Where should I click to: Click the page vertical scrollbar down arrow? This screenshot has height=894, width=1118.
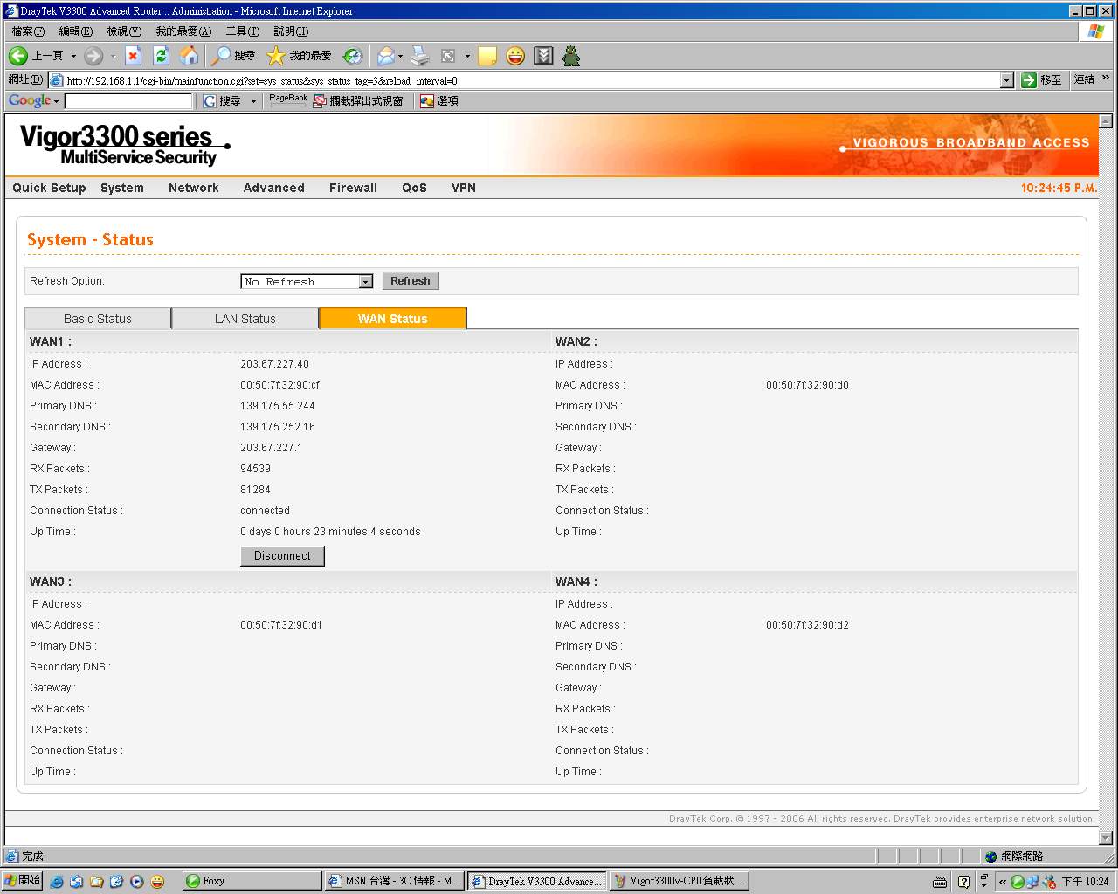coord(1106,837)
